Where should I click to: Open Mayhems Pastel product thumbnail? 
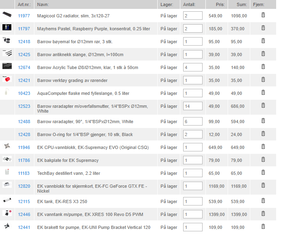tap(7, 27)
